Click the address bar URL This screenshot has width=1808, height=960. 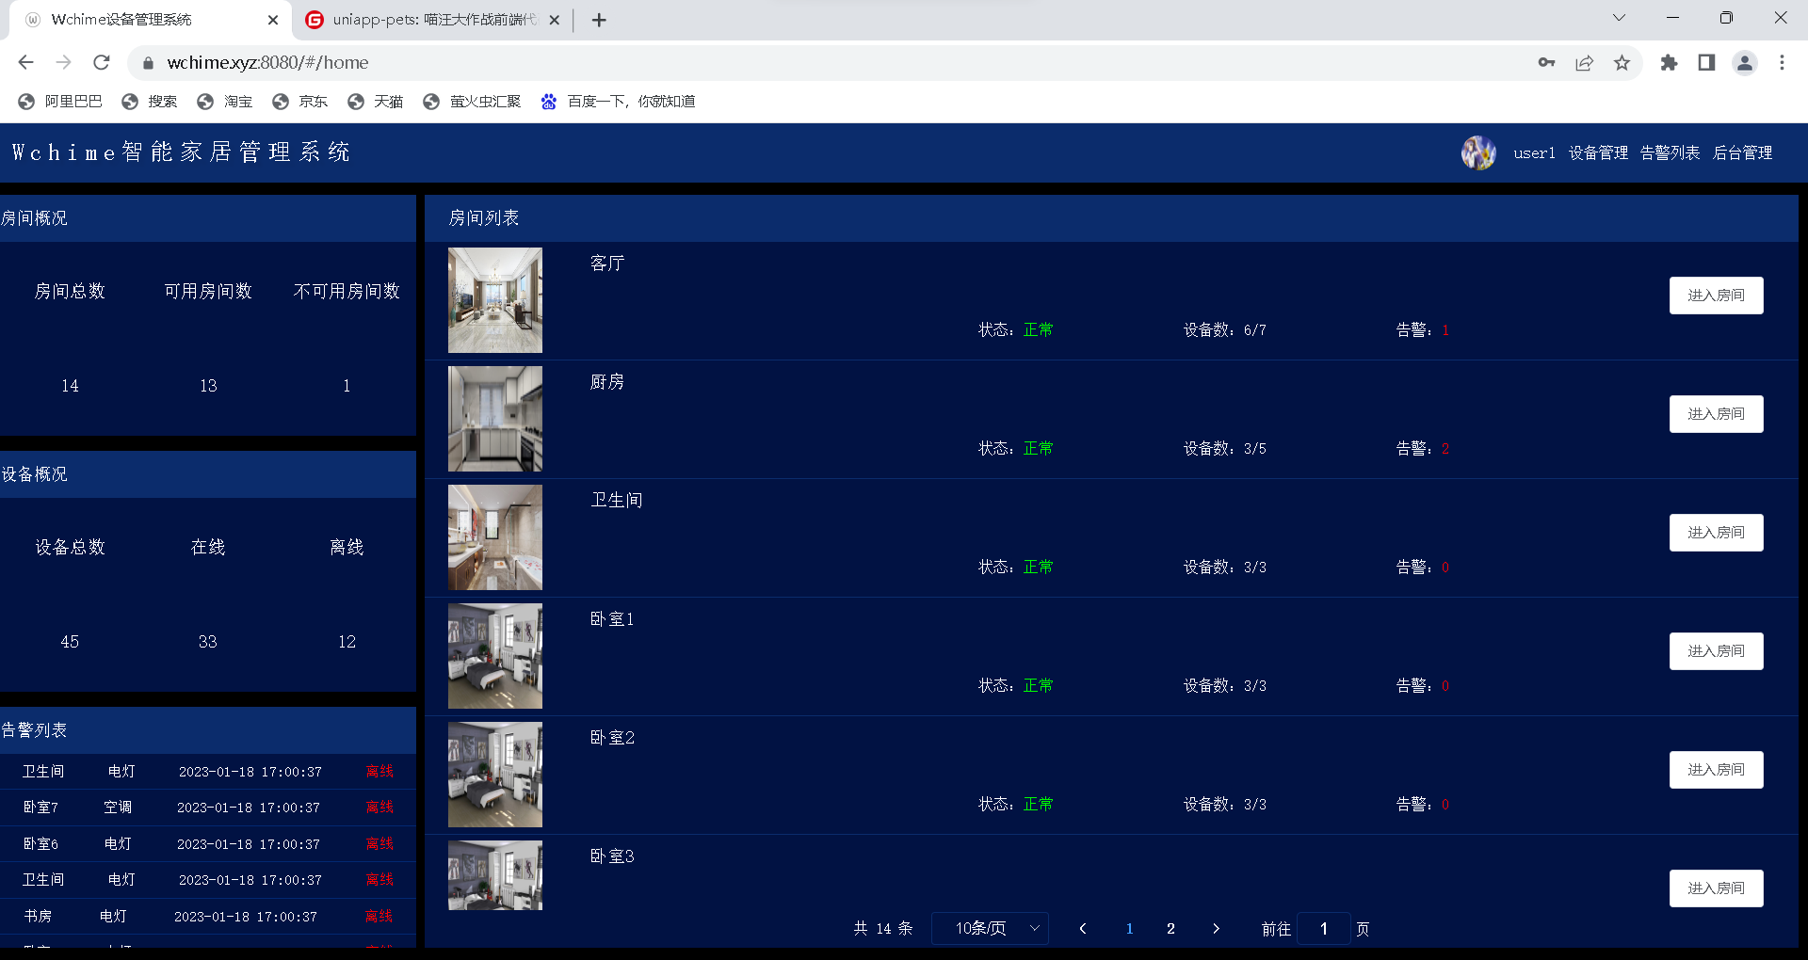(268, 63)
